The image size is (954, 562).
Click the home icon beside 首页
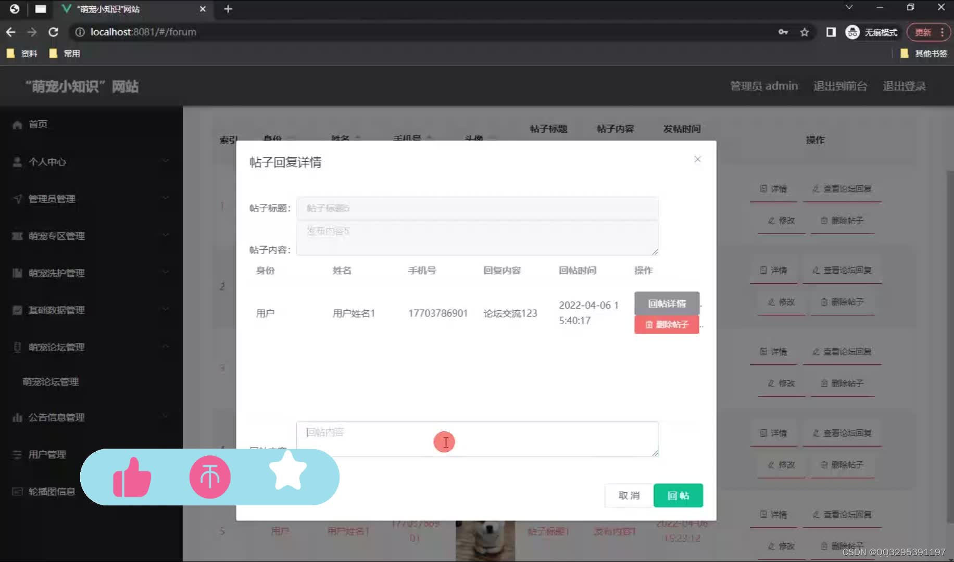tap(17, 125)
